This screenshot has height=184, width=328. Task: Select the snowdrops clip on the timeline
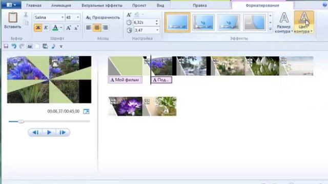(x=262, y=66)
